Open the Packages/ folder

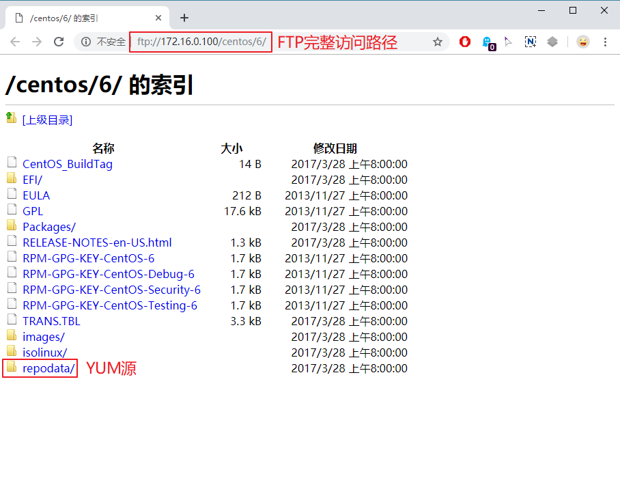pyautogui.click(x=49, y=227)
